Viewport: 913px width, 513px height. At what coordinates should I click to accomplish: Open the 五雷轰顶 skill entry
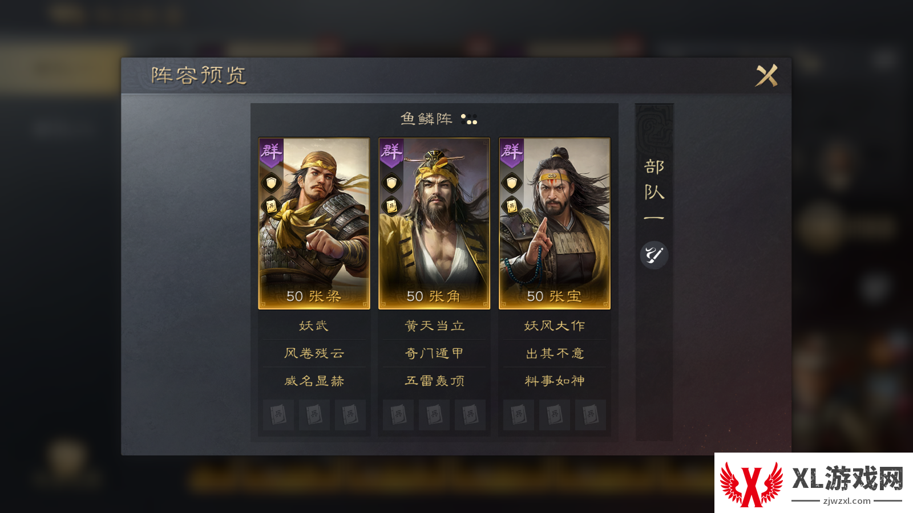point(434,381)
